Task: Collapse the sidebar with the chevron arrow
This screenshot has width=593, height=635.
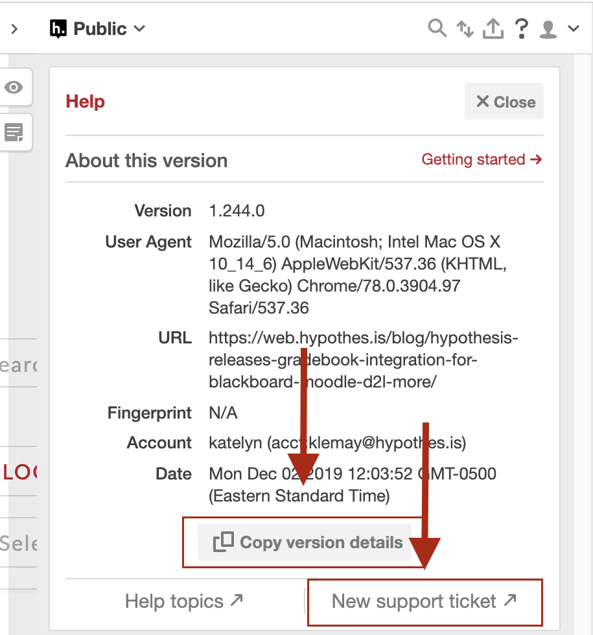Action: pos(14,29)
